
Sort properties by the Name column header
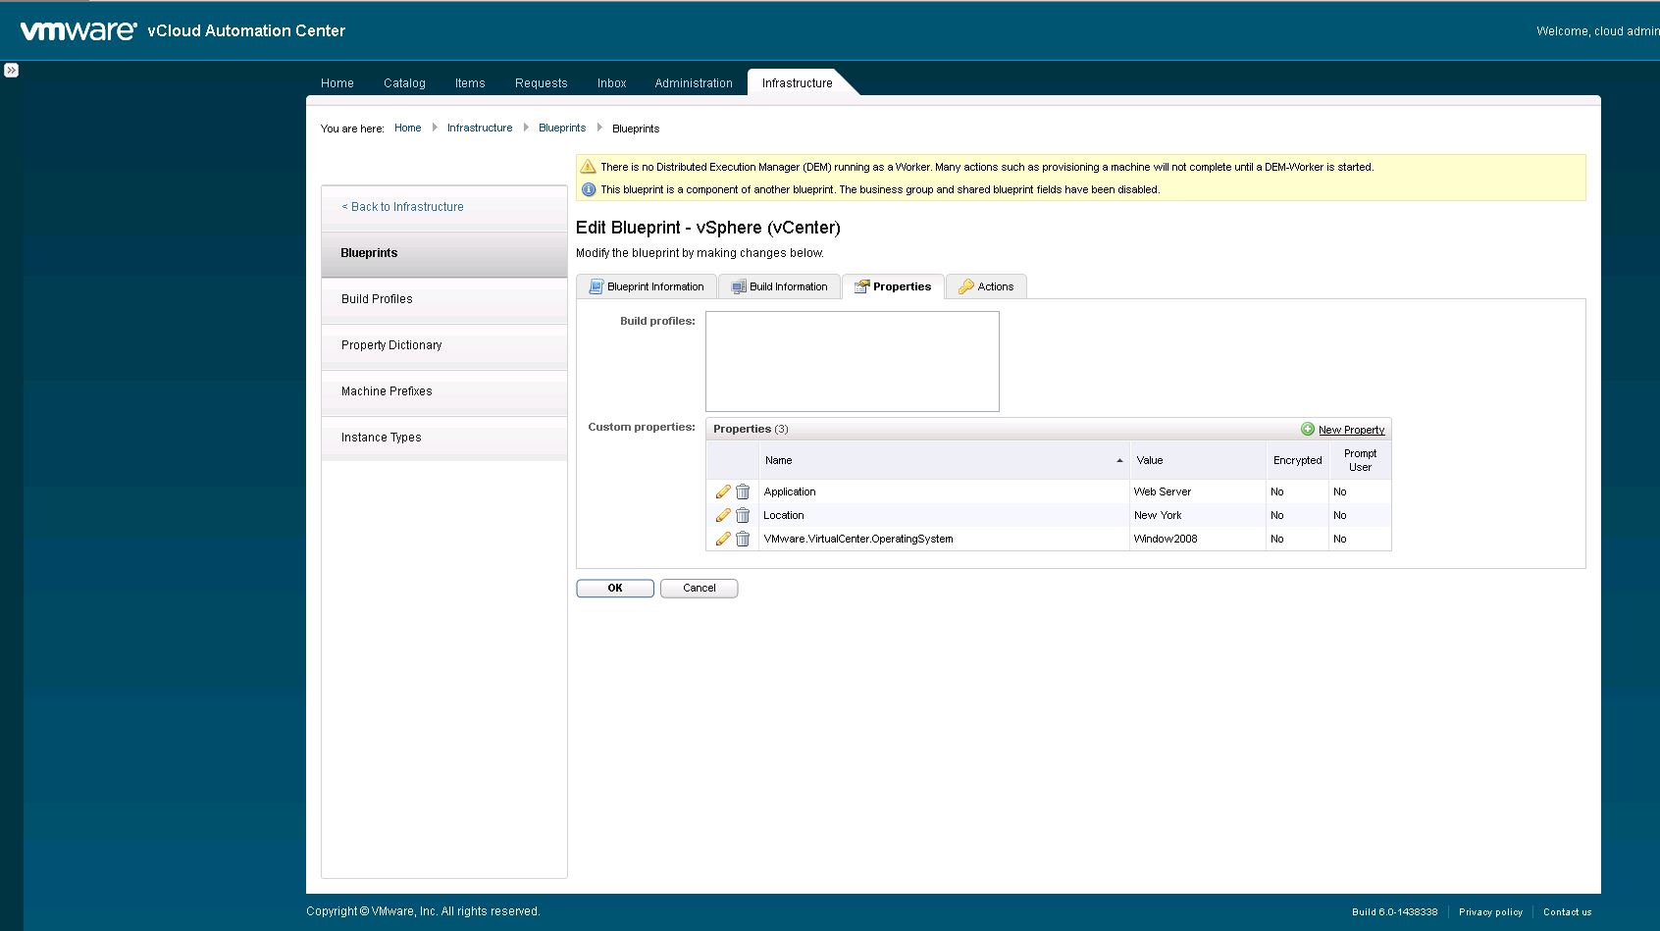coord(778,460)
